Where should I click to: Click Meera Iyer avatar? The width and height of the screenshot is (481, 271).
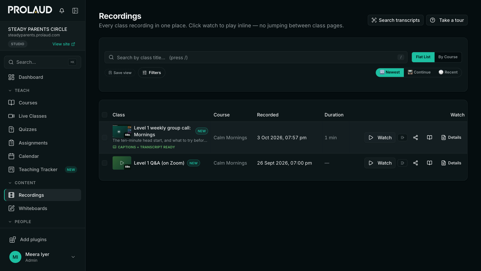(15, 257)
